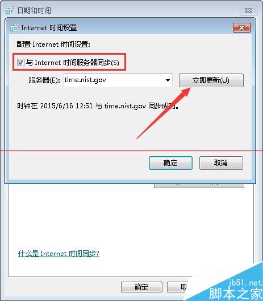Viewport: 263px width, 301px height.
Task: Click the Internet 时间设置 title bar text
Action: click(49, 28)
